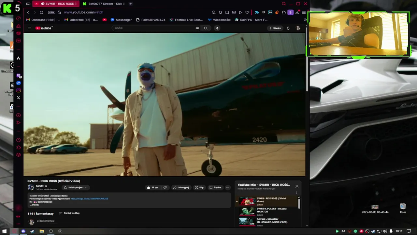This screenshot has width=417, height=235.
Task: Dislike the SVM!R video
Action: [165, 187]
